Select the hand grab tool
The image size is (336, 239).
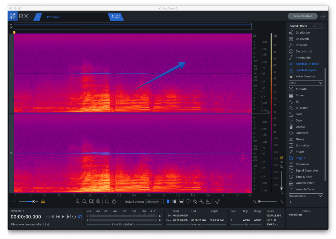pos(114,202)
